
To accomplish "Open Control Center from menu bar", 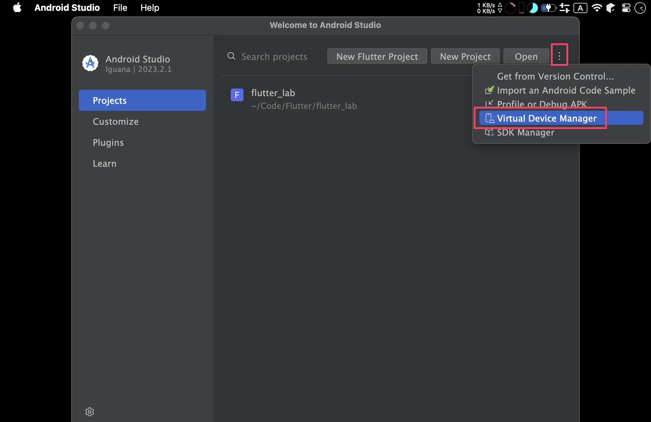I will (x=626, y=8).
